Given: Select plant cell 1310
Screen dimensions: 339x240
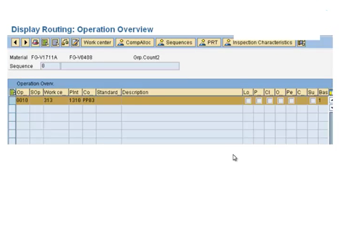Looking at the screenshot, I should pos(76,100).
